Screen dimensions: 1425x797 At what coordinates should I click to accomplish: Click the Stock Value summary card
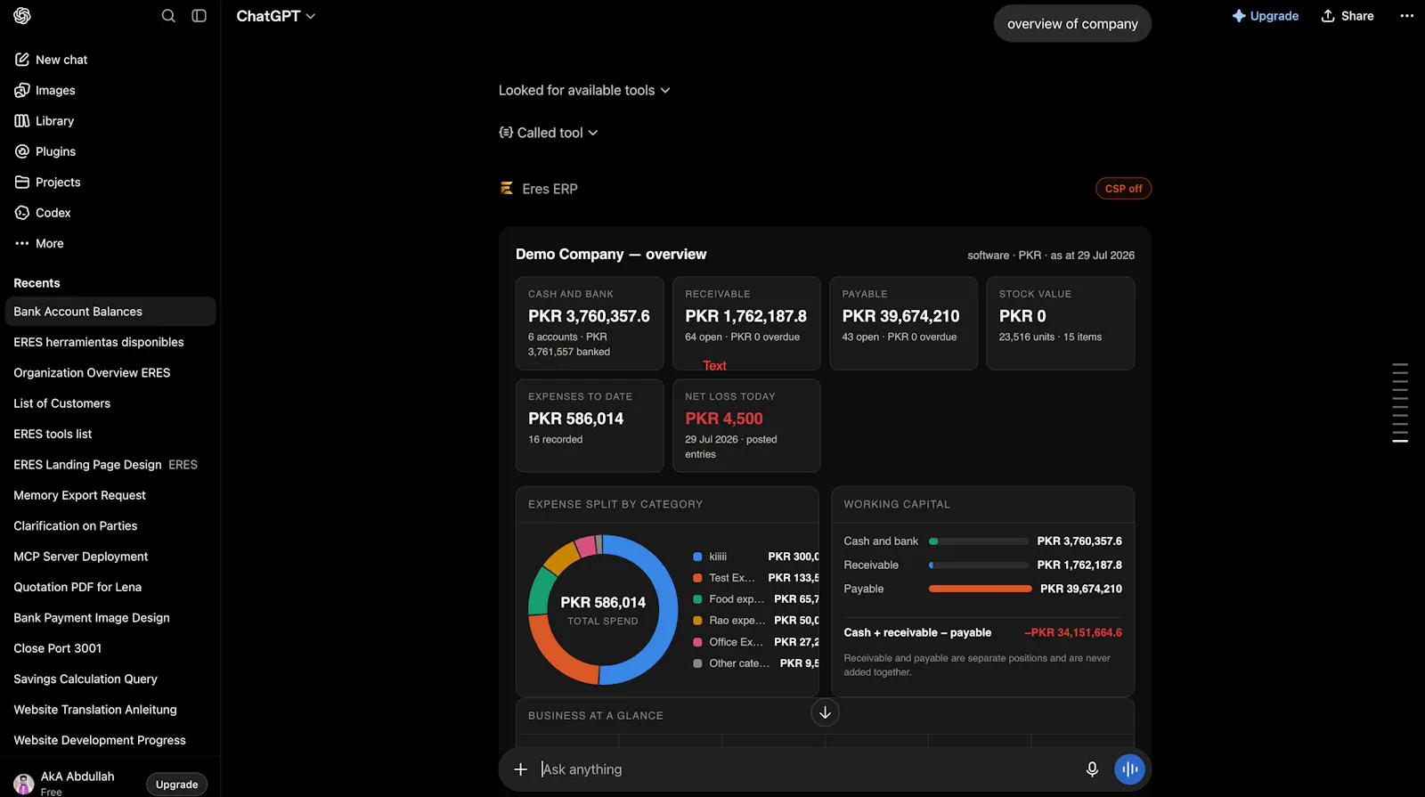(x=1061, y=323)
